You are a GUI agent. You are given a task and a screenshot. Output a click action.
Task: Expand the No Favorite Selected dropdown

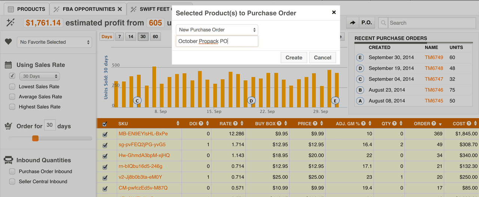(55, 42)
